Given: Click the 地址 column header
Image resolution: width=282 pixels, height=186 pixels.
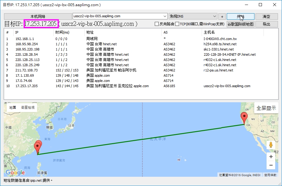Looking at the screenshot, I should [123, 32].
